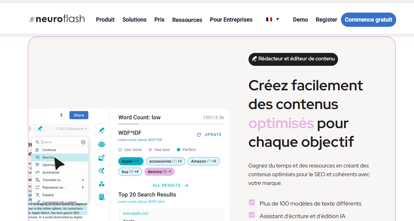Click the neuroflash logo

click(x=57, y=19)
